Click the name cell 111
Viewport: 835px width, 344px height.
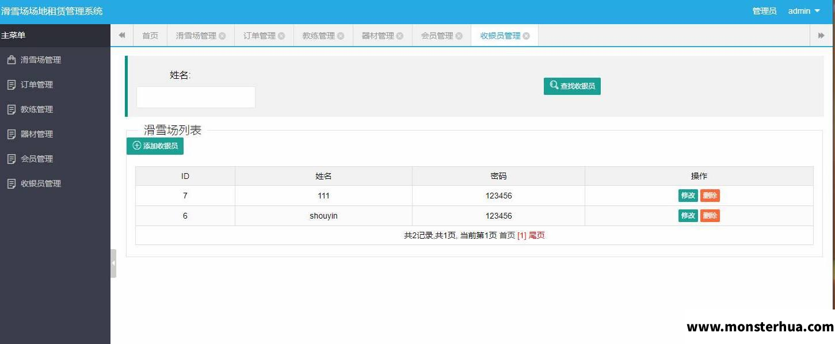click(323, 196)
